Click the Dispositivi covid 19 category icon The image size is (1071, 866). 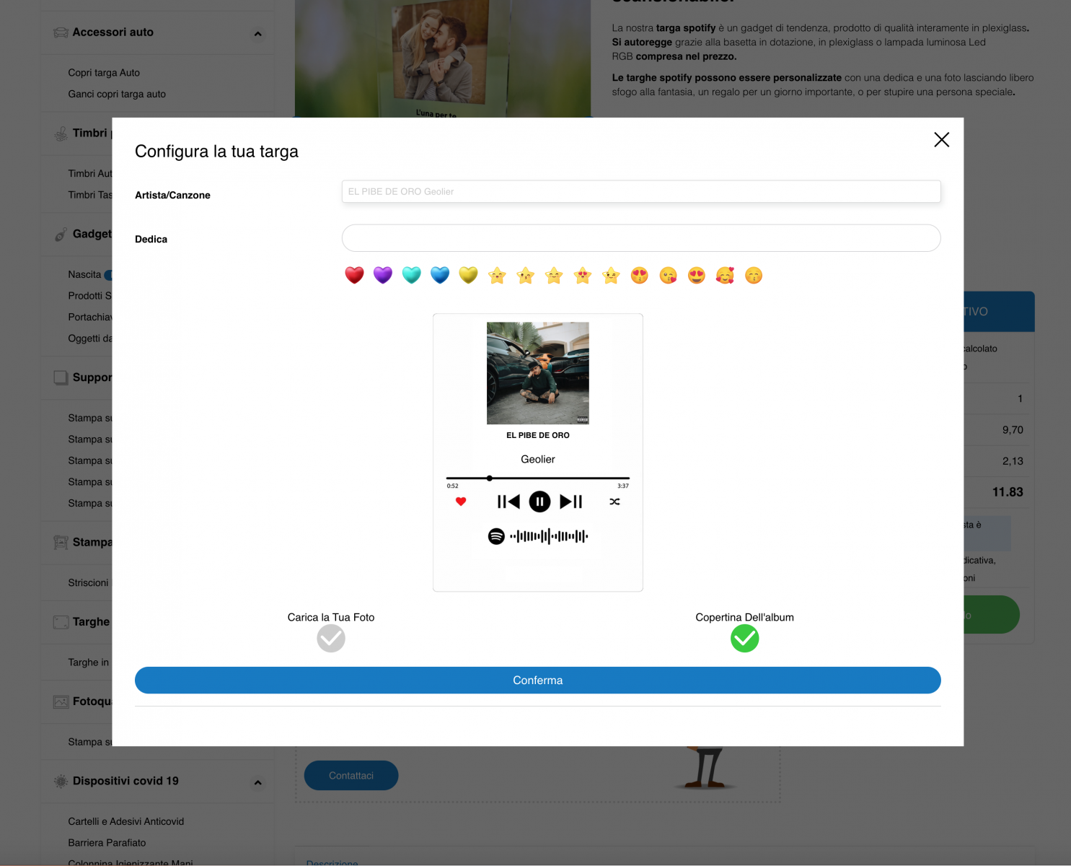click(61, 782)
